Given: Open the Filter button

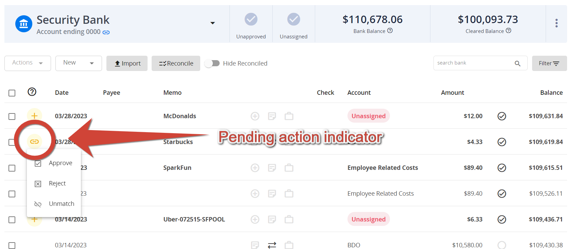Looking at the screenshot, I should [549, 63].
